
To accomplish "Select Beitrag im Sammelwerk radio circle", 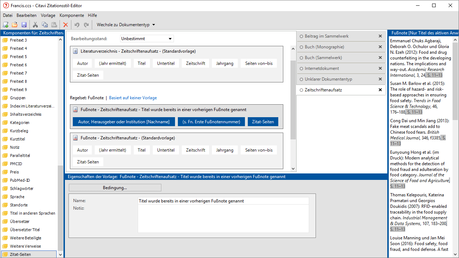I will point(302,36).
